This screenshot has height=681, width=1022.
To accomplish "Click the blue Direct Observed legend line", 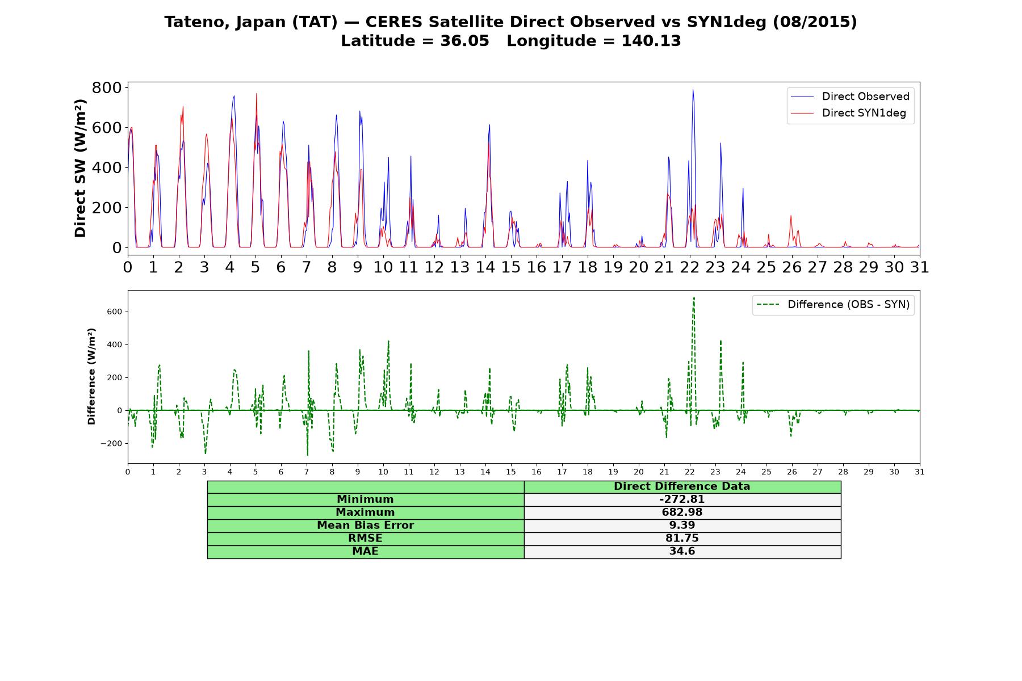I will [x=802, y=96].
